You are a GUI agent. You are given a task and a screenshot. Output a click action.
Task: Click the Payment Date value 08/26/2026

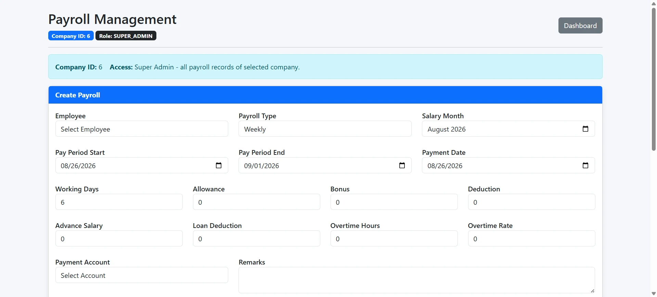coord(445,166)
